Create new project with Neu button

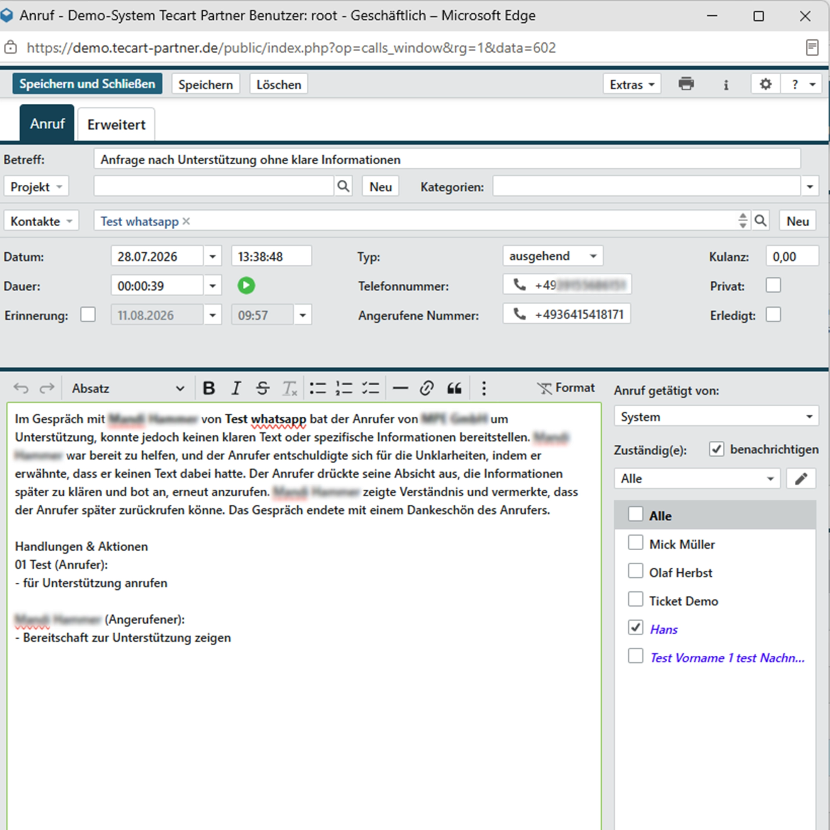click(381, 186)
